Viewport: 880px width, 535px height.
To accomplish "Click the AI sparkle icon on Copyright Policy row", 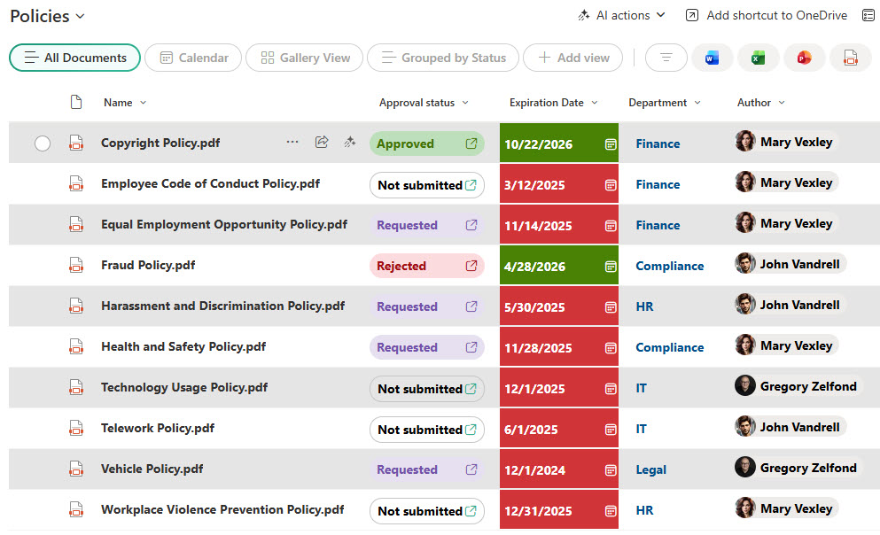I will click(349, 142).
